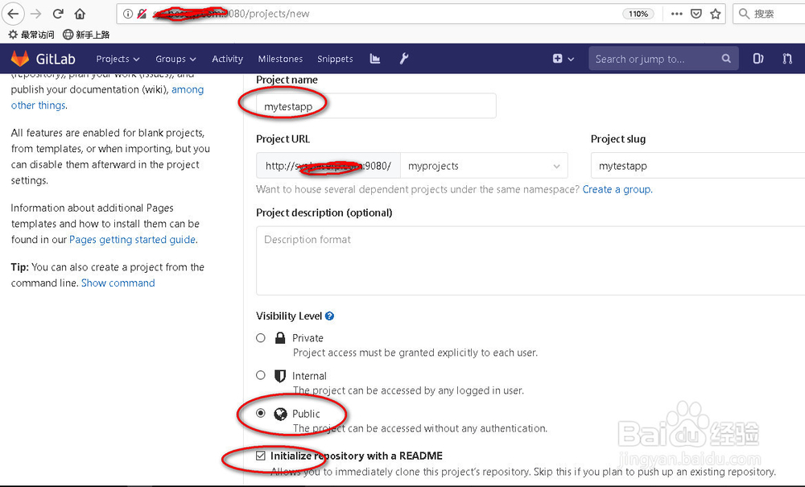Click the merge requests icon
805x487 pixels.
tap(787, 58)
